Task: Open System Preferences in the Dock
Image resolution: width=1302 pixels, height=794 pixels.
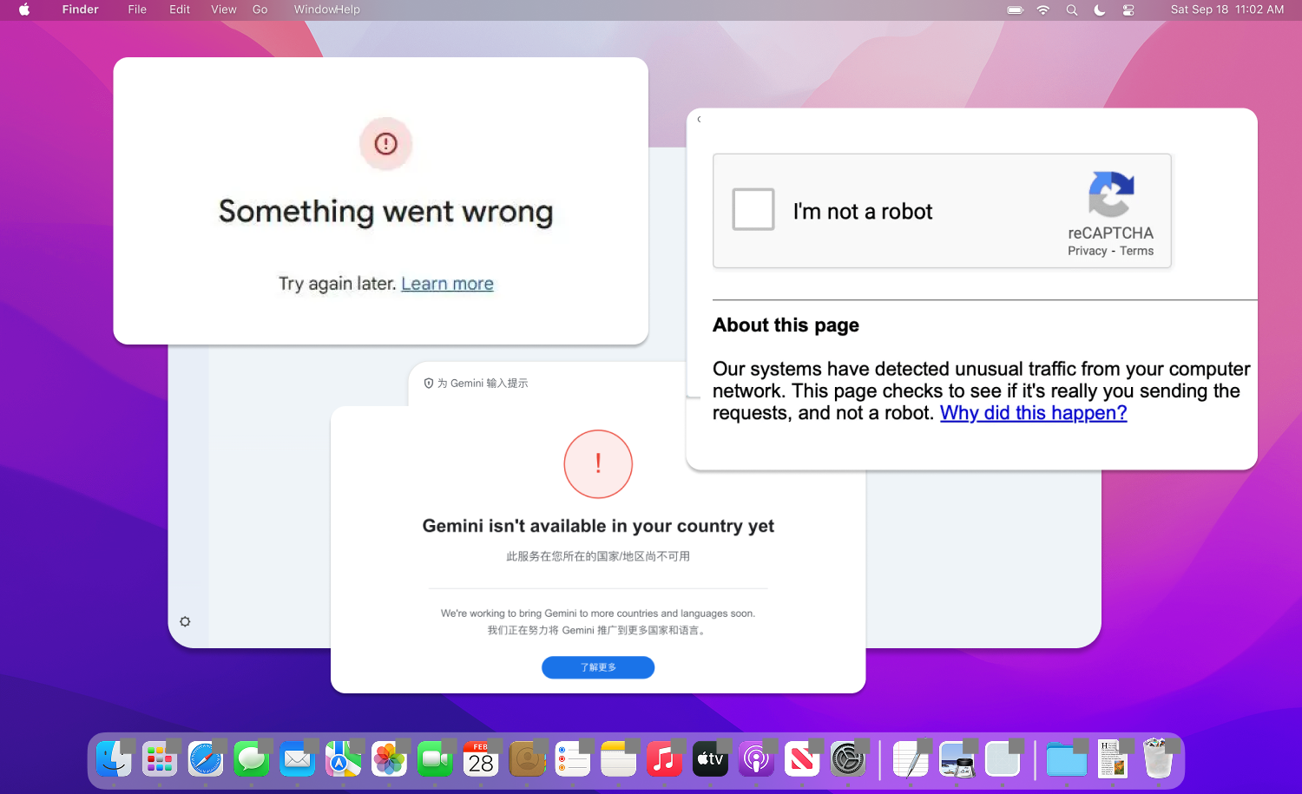Action: [x=848, y=759]
